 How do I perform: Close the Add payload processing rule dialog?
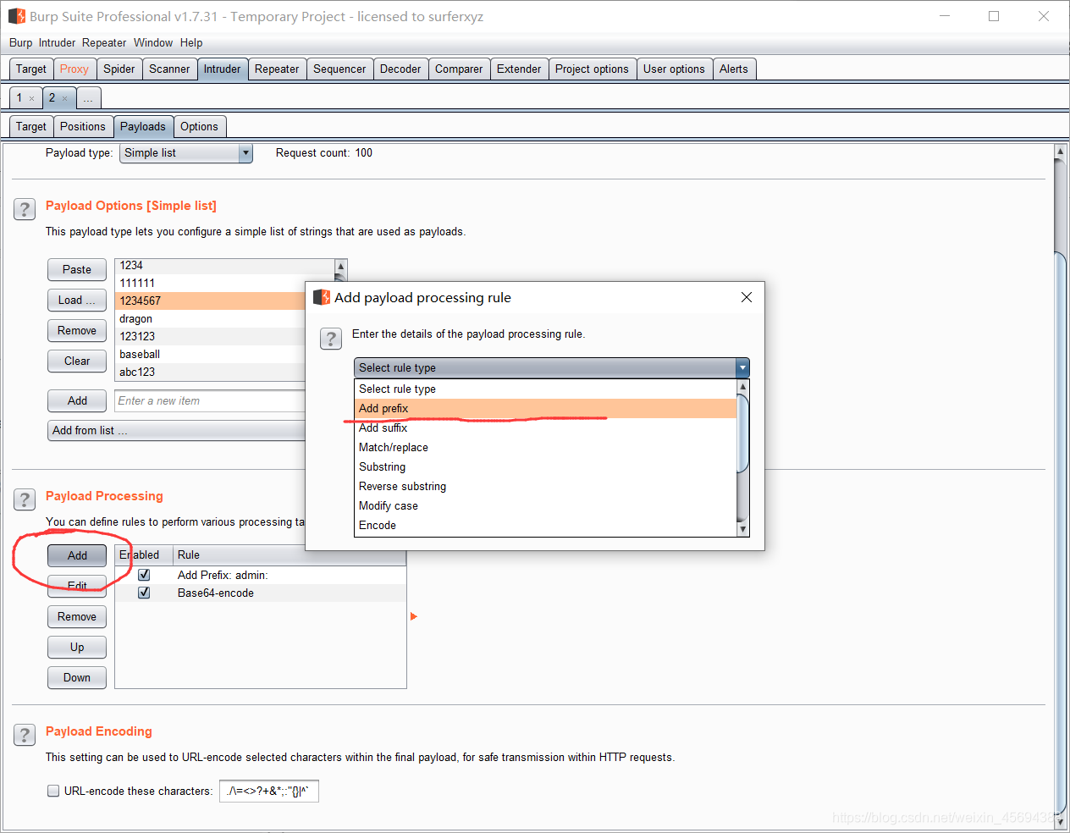(x=746, y=297)
